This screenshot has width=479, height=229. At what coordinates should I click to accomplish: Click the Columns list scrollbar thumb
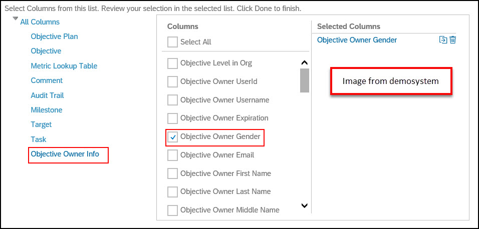305,80
